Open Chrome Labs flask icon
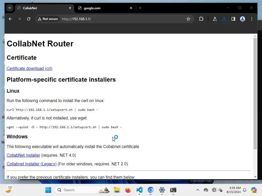The height and width of the screenshot is (196, 262). (x=215, y=19)
